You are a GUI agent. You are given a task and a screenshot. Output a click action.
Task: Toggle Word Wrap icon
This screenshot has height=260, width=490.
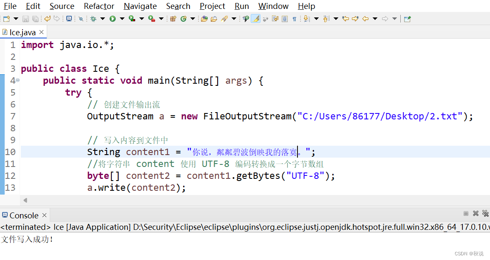tap(275, 19)
